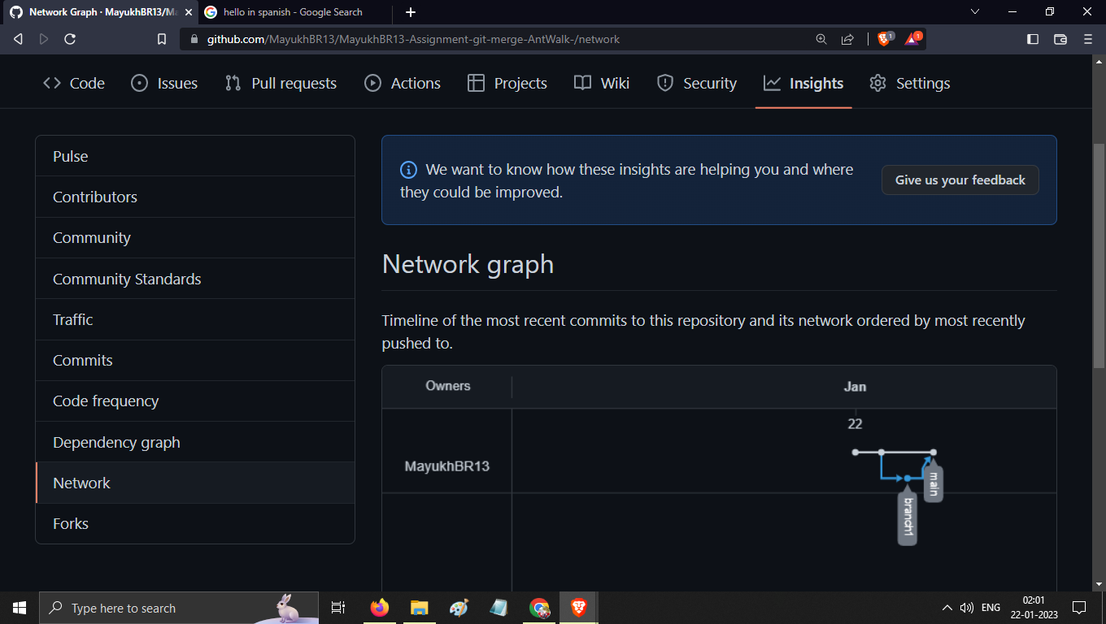Screen dimensions: 1106x624
Task: Select Pulse in the Insights sidebar
Action: (x=70, y=156)
